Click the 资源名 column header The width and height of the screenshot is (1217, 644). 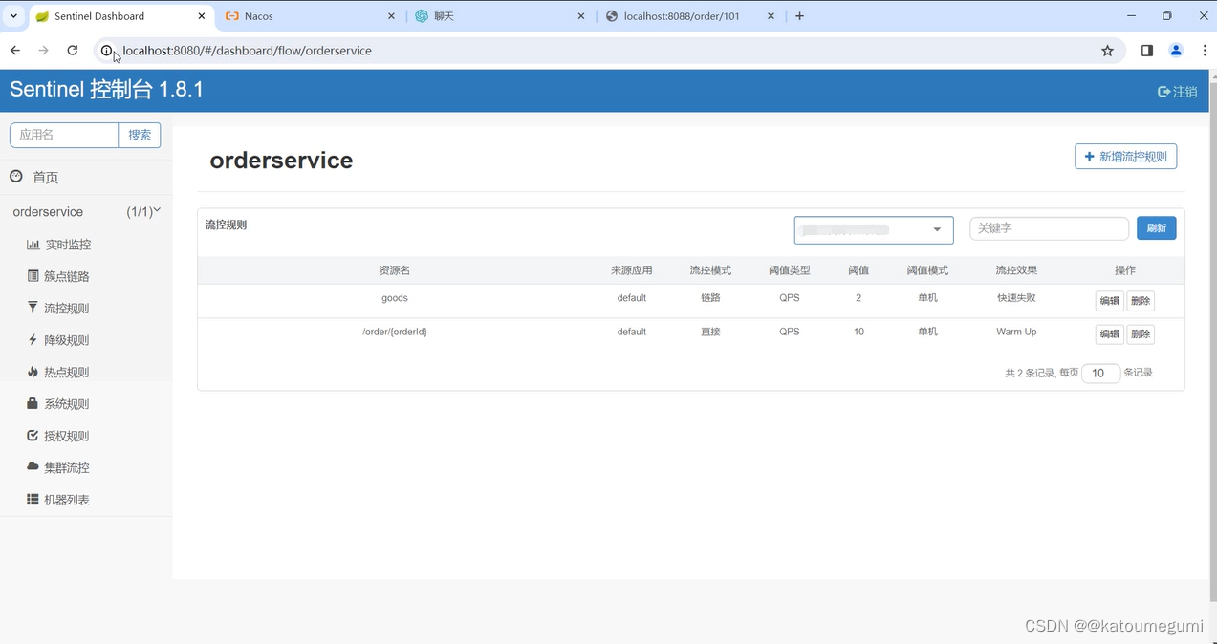tap(395, 270)
